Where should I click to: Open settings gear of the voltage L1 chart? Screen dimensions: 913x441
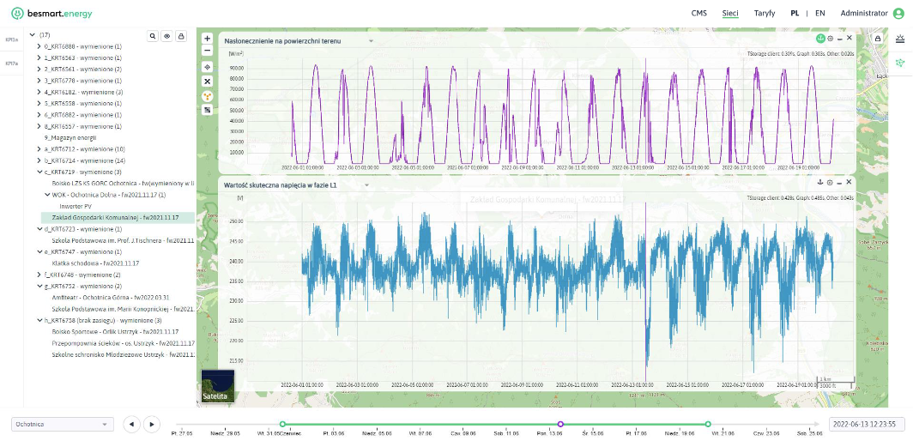[830, 183]
